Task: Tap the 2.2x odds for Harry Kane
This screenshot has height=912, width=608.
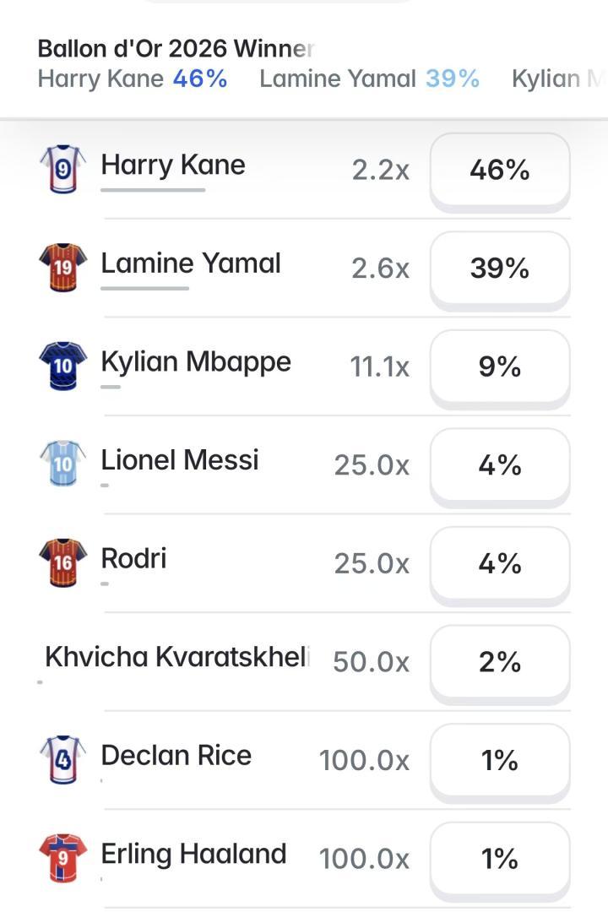Action: (381, 170)
